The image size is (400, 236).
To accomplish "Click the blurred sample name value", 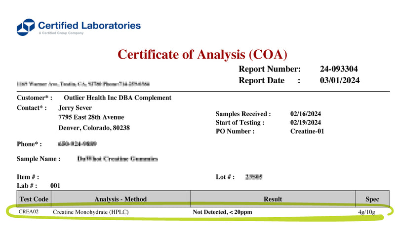I will point(118,159).
